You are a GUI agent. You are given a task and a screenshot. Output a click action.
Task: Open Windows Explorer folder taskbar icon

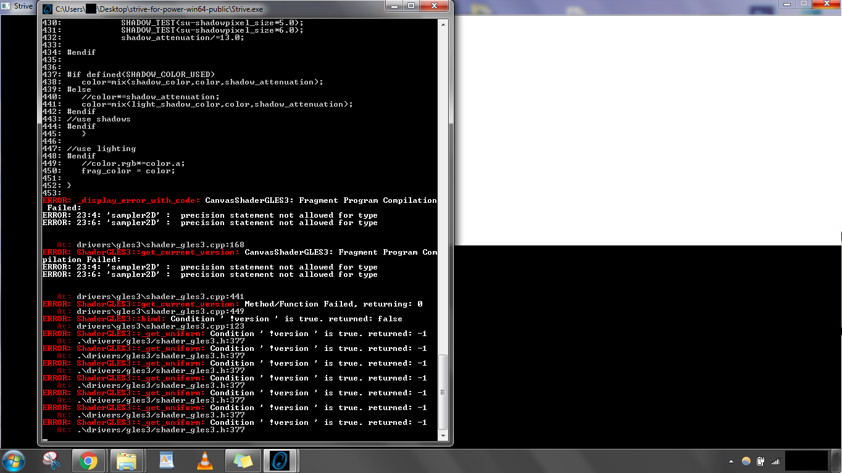[x=127, y=461]
